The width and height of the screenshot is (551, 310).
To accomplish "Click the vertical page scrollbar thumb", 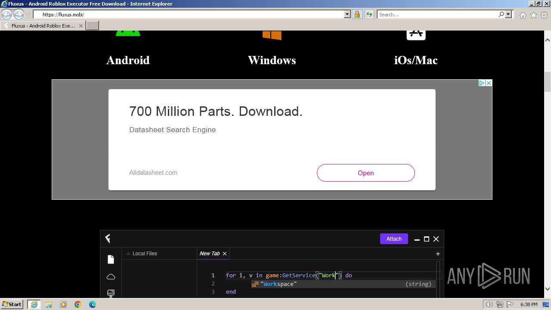I will pos(548,82).
